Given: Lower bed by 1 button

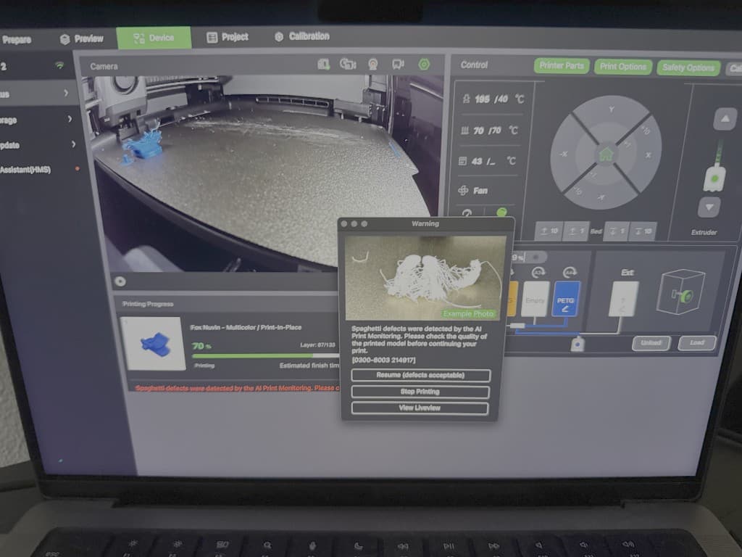Looking at the screenshot, I should pyautogui.click(x=617, y=231).
